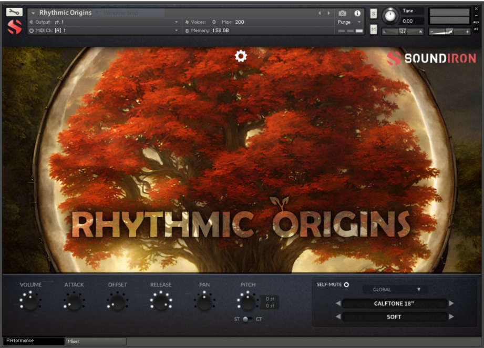Viewport: 484px width, 348px height.
Task: Click the AUX button near the level meters
Action: point(477,23)
